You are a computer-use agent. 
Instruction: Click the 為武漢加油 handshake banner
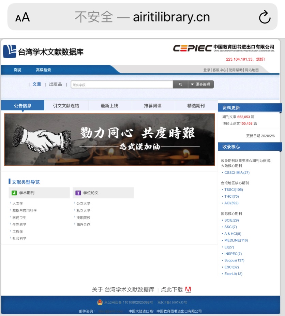pos(109,139)
